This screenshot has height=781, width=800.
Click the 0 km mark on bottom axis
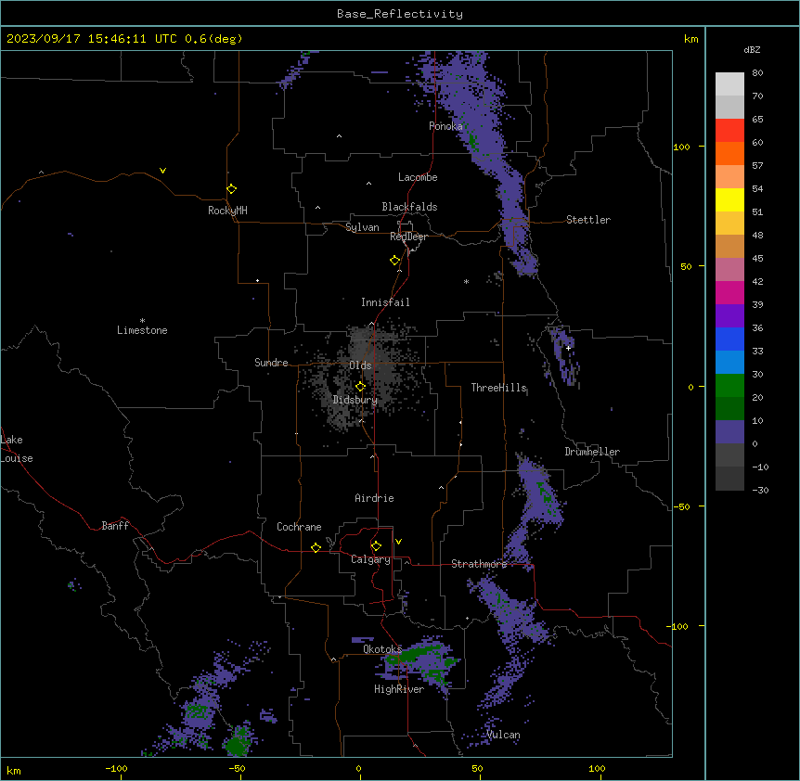click(x=358, y=768)
